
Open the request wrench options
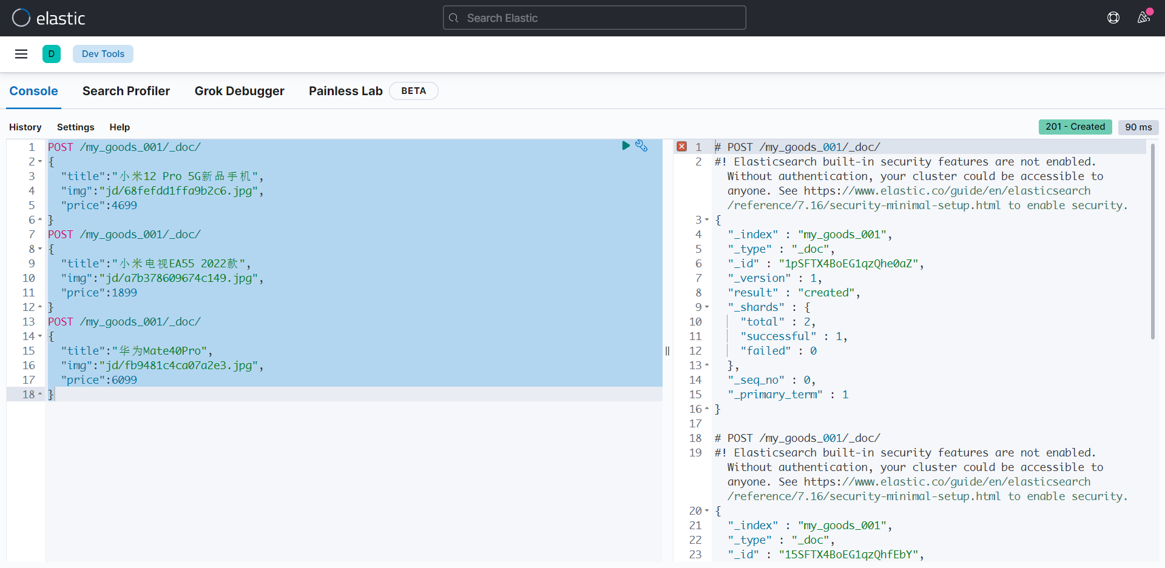pyautogui.click(x=641, y=145)
